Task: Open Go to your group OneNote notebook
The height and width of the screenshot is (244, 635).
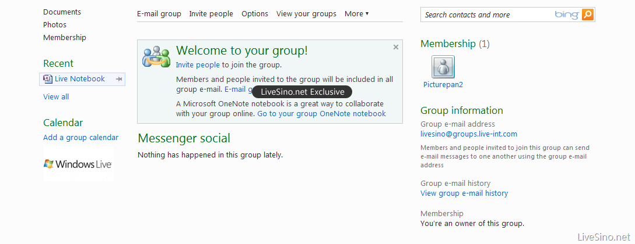Action: click(321, 114)
